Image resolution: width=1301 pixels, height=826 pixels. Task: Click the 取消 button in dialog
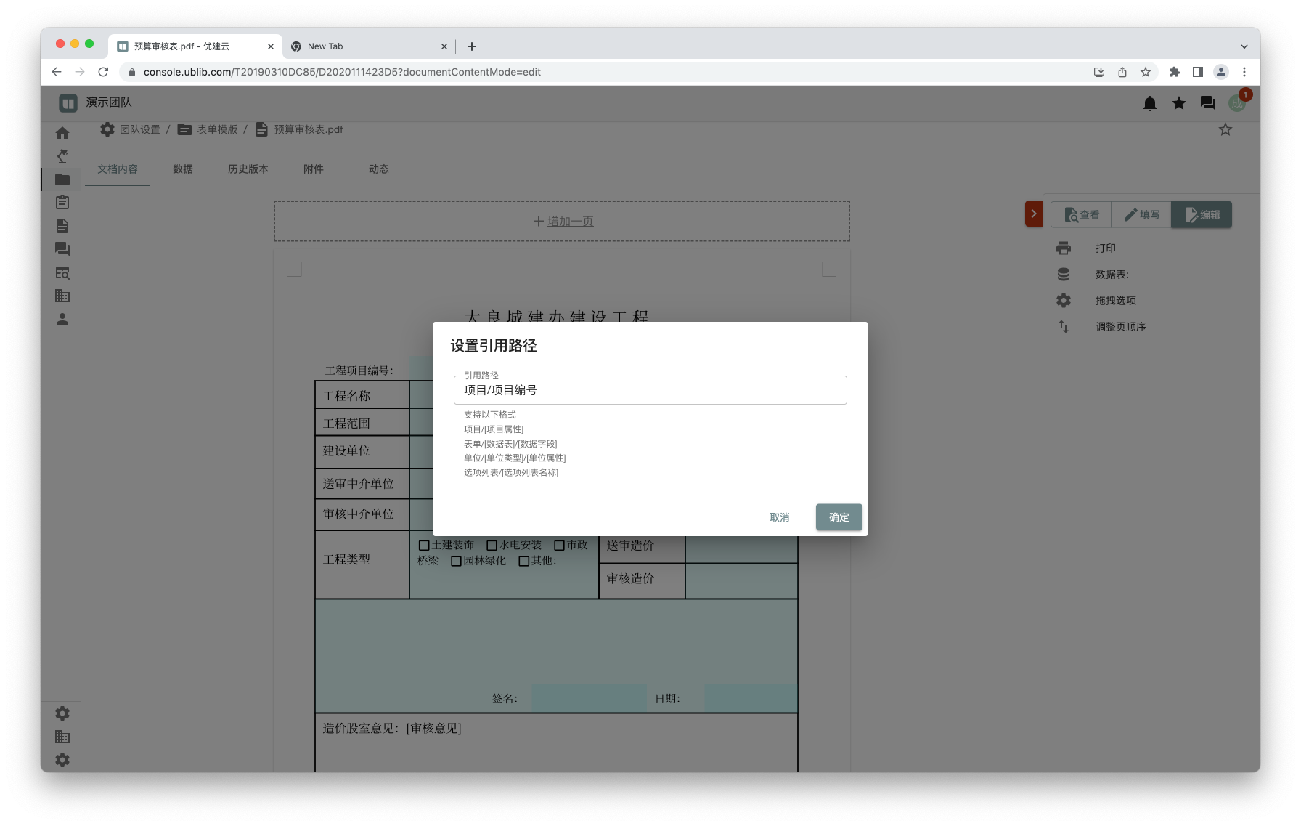(779, 517)
